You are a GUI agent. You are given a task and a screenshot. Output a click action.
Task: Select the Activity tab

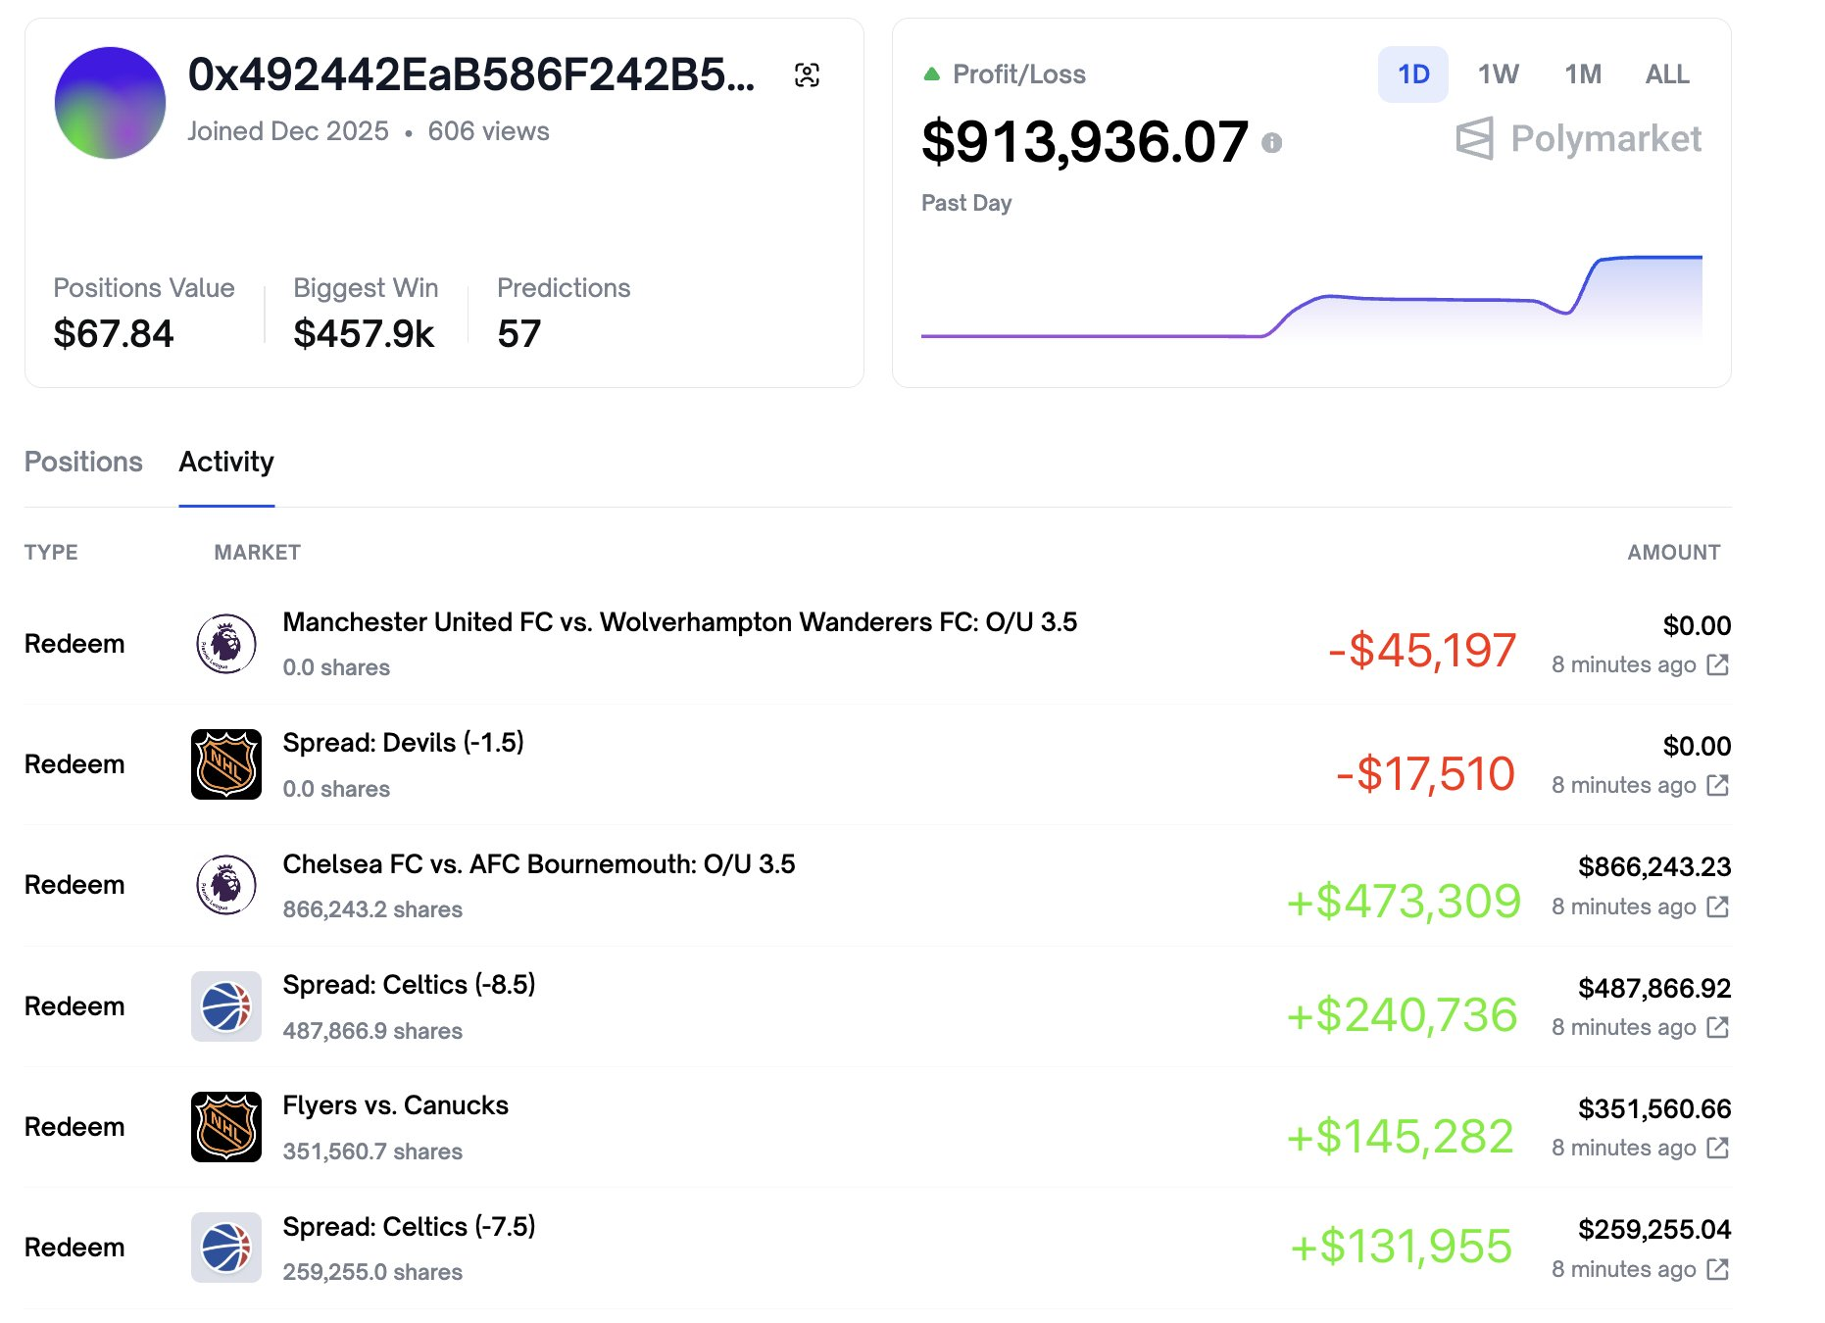(226, 462)
